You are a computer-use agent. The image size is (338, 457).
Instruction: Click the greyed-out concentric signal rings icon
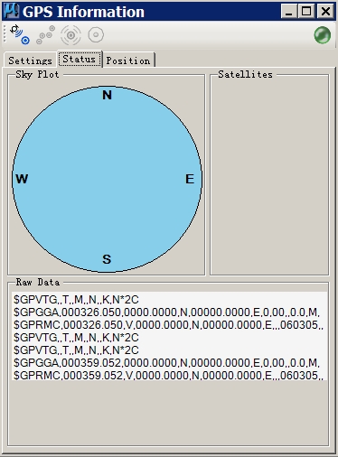pos(70,35)
